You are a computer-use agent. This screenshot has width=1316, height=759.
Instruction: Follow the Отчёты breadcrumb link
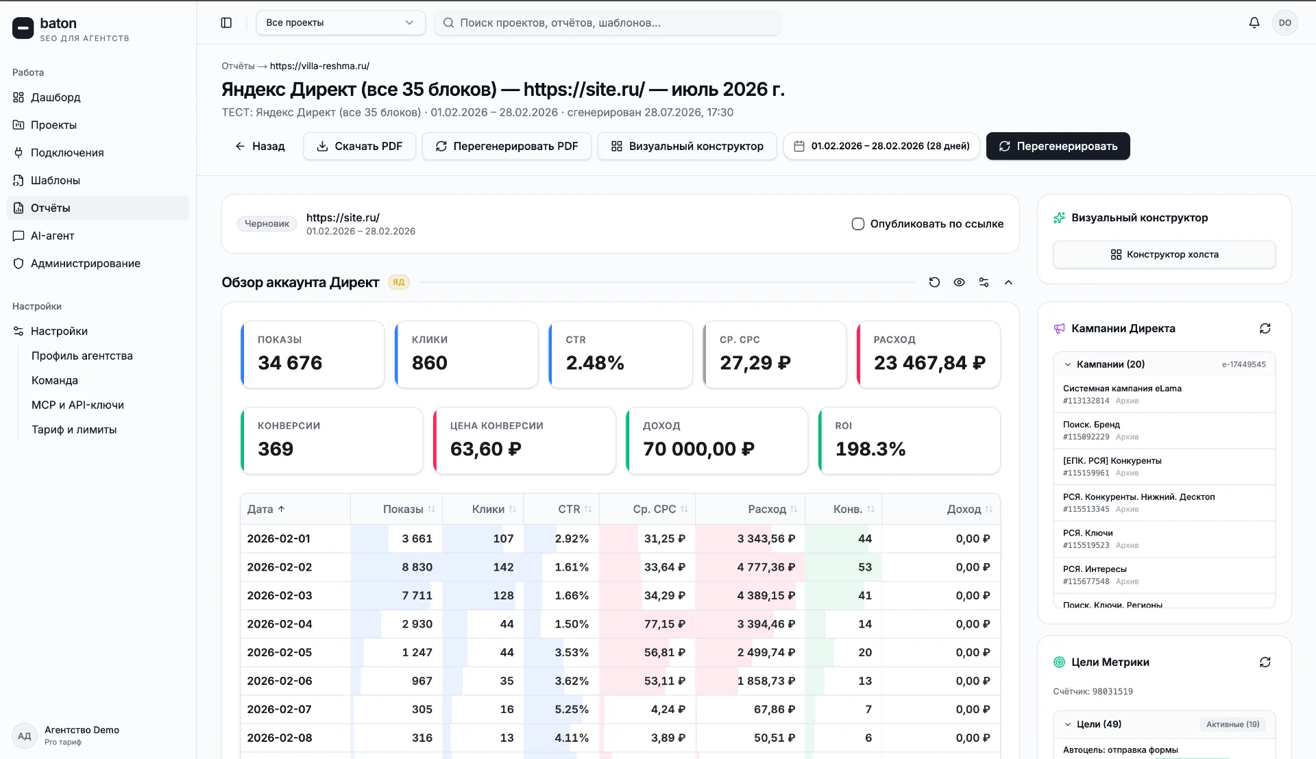pyautogui.click(x=238, y=66)
